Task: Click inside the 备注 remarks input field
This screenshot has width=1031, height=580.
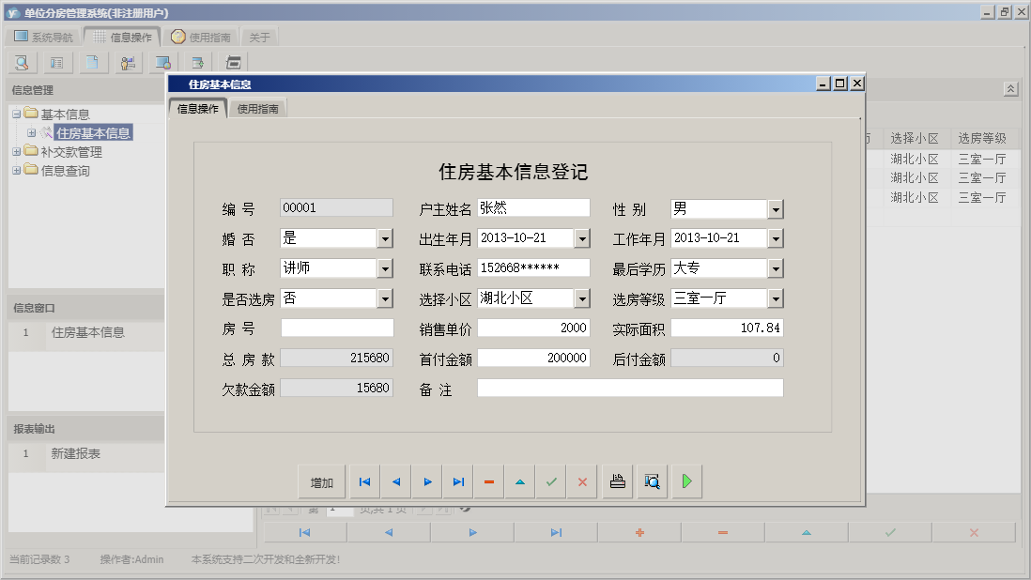Action: pyautogui.click(x=629, y=387)
